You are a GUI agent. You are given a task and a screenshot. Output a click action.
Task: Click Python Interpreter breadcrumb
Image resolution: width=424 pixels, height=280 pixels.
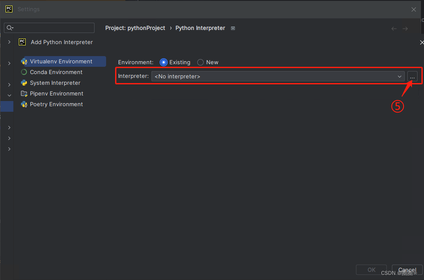point(200,28)
